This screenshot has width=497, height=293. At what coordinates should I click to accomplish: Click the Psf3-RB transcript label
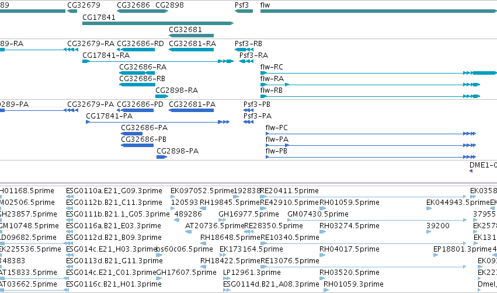249,44
